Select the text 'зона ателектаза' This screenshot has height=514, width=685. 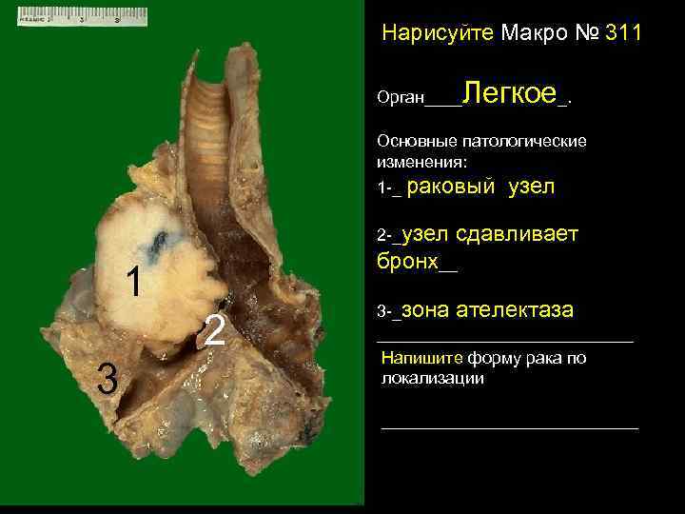coord(487,310)
